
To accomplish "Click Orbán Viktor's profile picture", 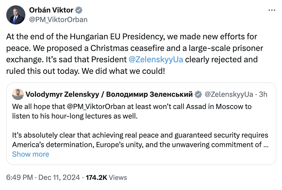I will point(16,15).
